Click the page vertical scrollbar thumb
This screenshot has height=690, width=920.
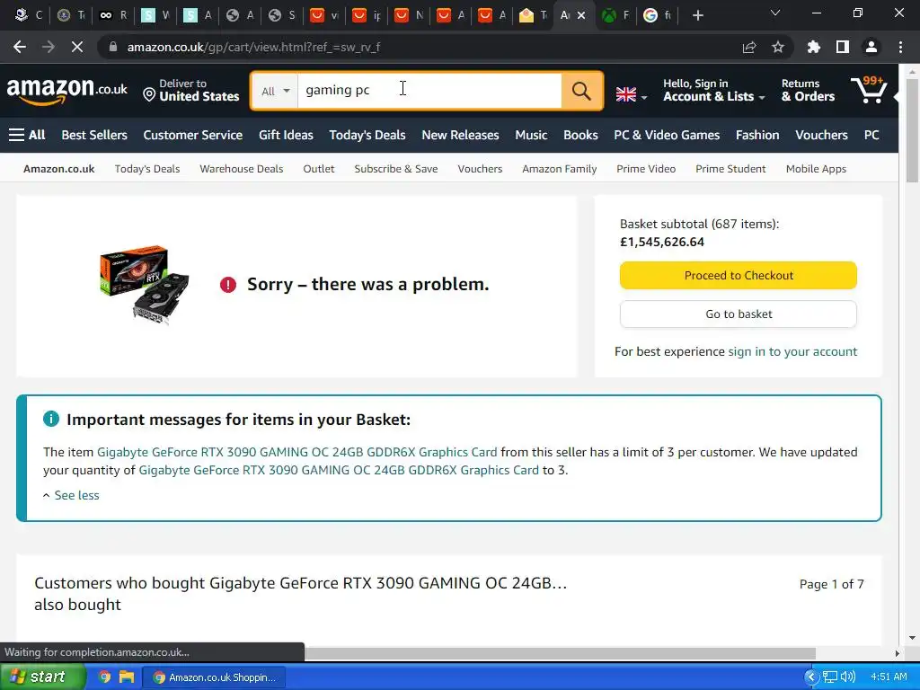912,129
